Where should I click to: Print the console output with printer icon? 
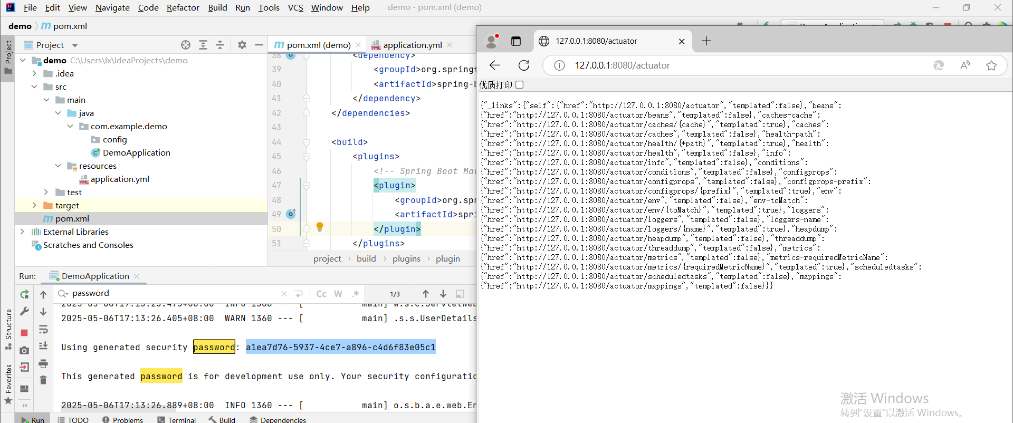tap(43, 363)
